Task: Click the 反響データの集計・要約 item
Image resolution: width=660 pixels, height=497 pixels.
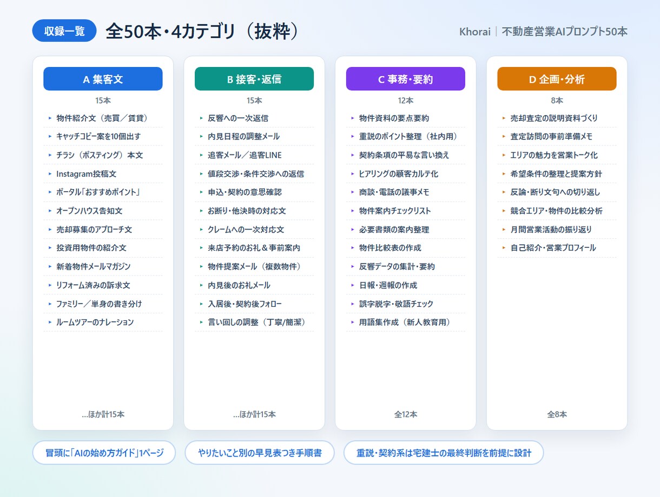Action: 406,266
